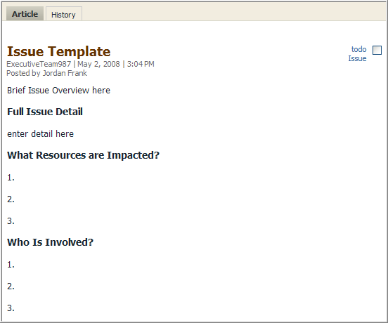Switch to the History tab
This screenshot has height=323, width=388.
63,14
